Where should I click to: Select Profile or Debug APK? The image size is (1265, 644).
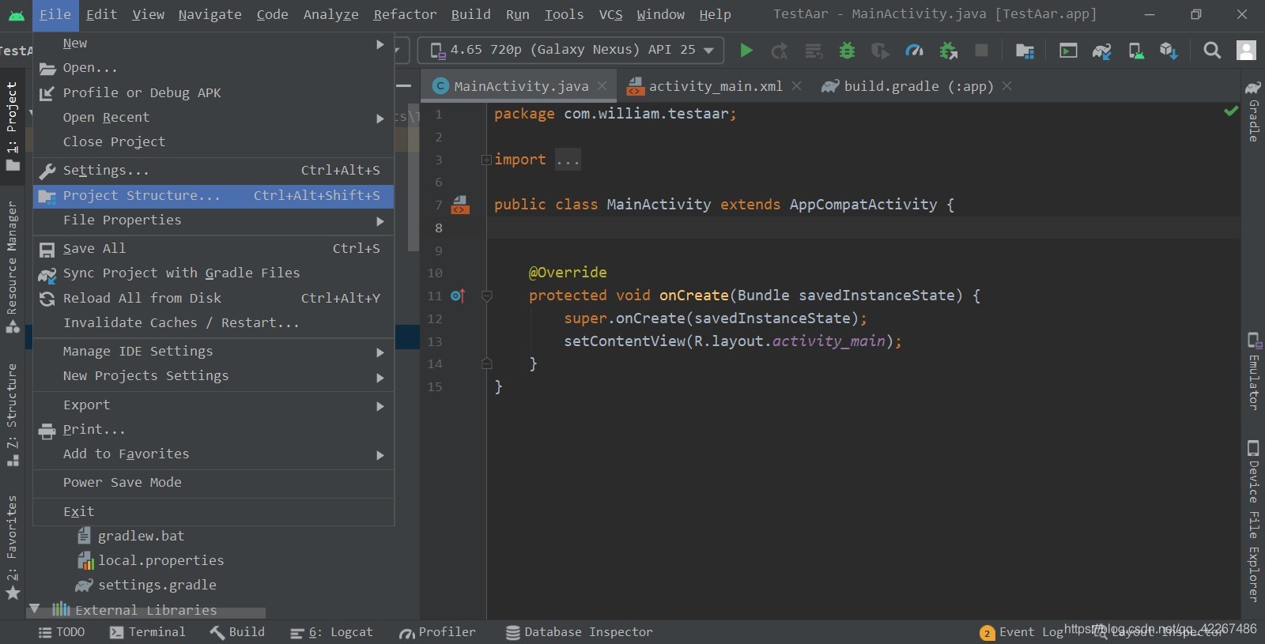point(213,93)
